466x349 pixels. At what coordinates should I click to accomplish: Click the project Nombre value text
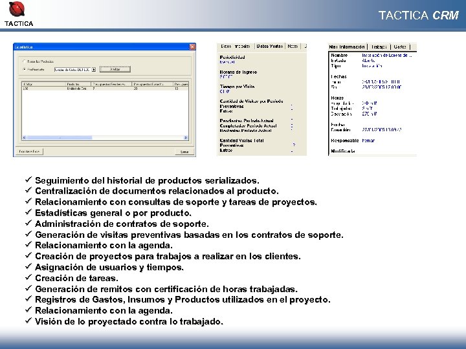click(387, 55)
